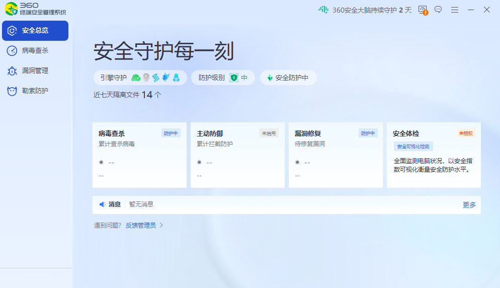500x288 pixels.
Task: Open the 防护级别 level selector
Action: tap(223, 78)
